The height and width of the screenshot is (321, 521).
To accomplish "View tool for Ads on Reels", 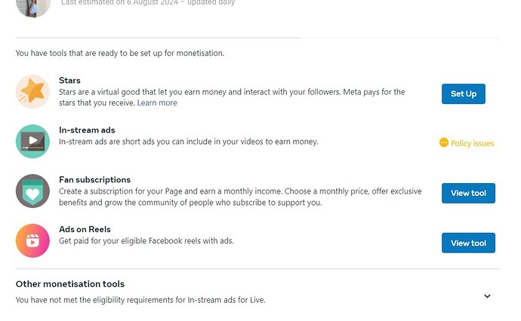I will (468, 243).
